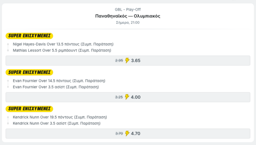The image size is (256, 145).
Task: Open Παναθηναϊκός — Ολυμπιακός match title
Action: point(128,16)
